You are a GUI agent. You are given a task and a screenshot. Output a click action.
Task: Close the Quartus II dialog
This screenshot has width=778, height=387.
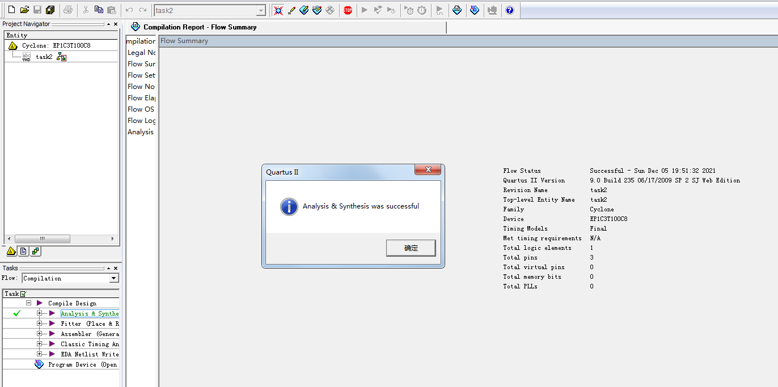(x=428, y=170)
